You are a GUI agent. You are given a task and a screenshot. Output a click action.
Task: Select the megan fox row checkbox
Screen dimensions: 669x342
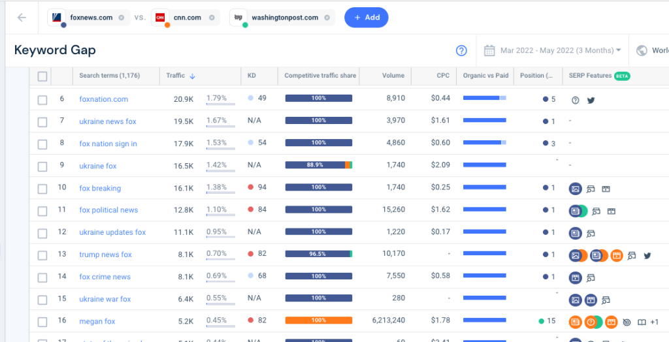click(x=42, y=322)
